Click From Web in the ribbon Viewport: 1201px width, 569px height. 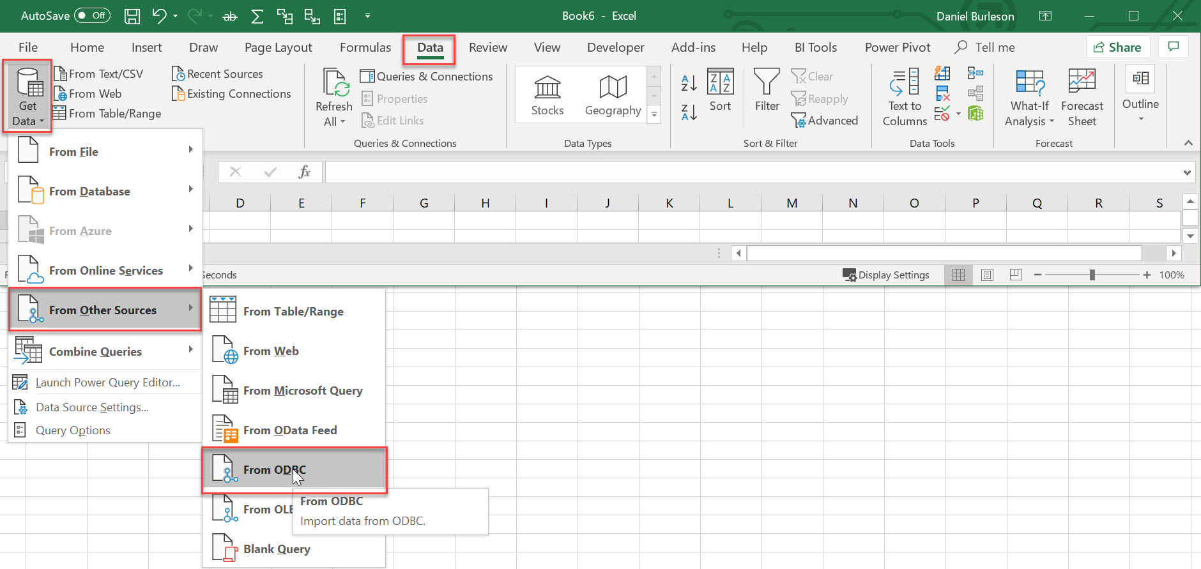(x=88, y=94)
